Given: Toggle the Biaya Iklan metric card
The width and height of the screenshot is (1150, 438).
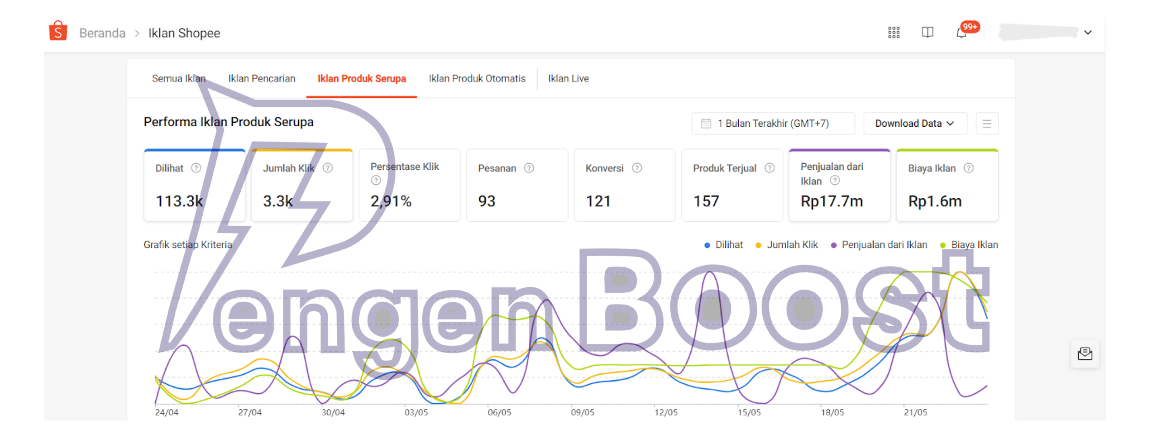Looking at the screenshot, I should pos(947,186).
